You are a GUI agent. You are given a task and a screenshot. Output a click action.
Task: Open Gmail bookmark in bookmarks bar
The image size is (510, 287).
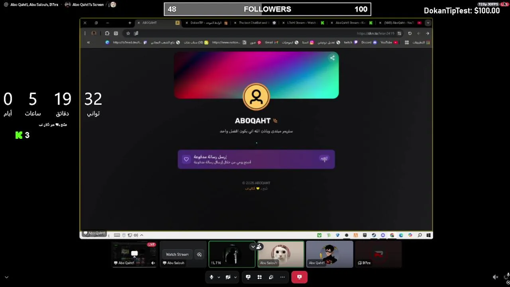click(271, 42)
